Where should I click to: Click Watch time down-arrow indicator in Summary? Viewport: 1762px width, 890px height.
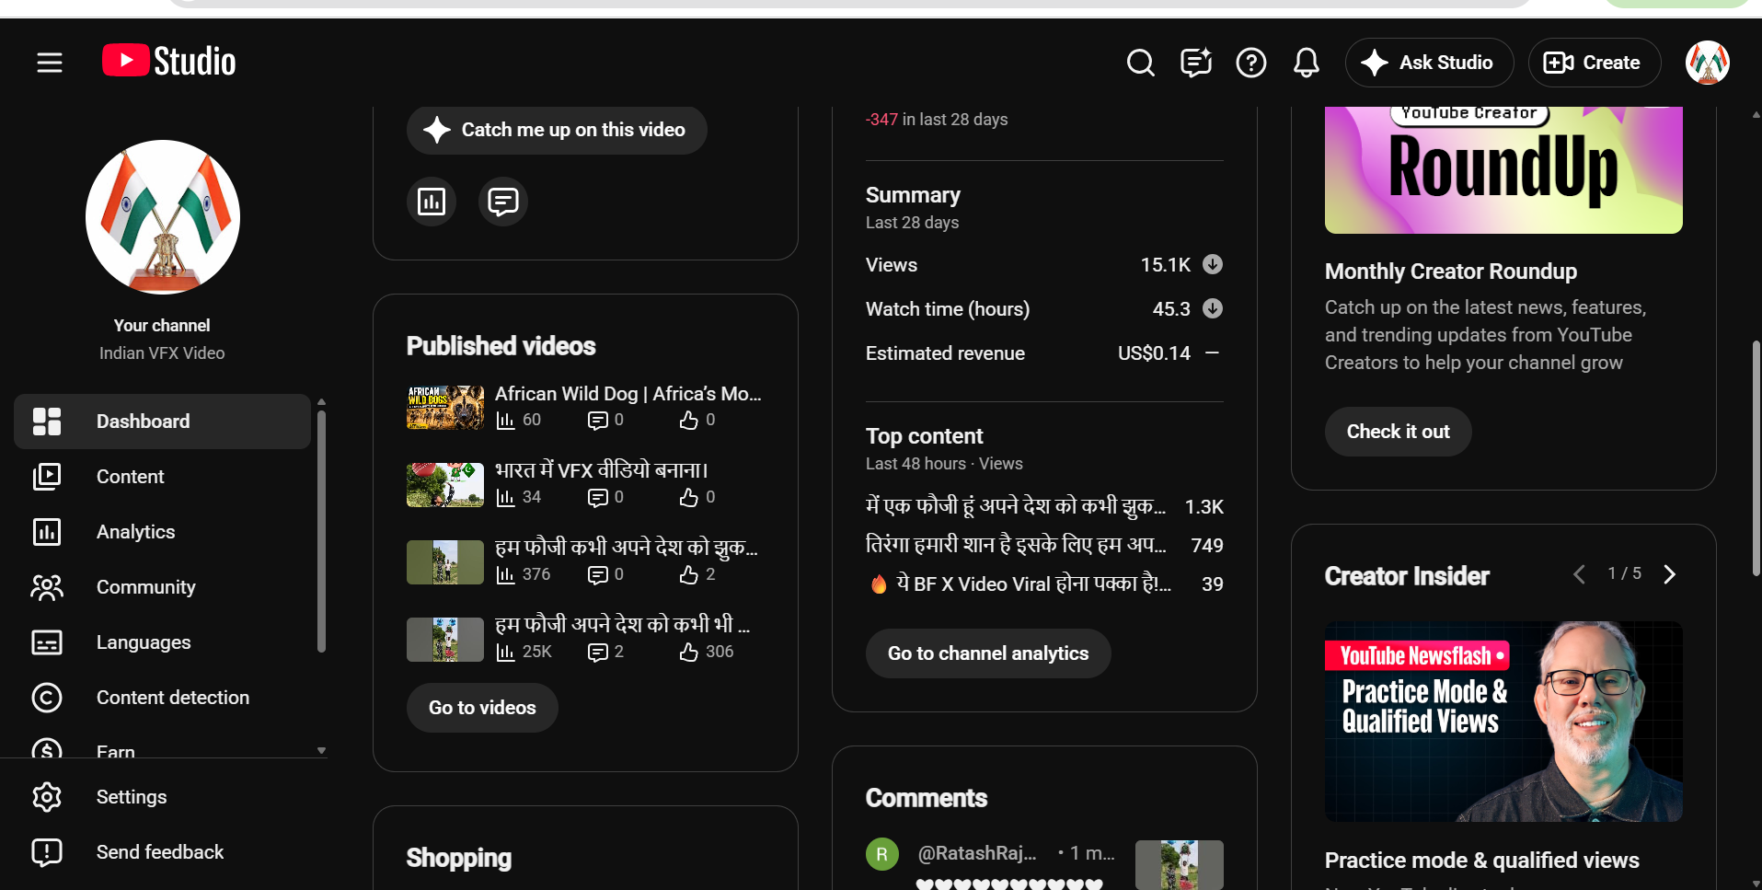point(1213,308)
